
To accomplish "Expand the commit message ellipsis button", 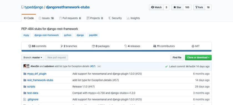I will (x=99, y=66).
